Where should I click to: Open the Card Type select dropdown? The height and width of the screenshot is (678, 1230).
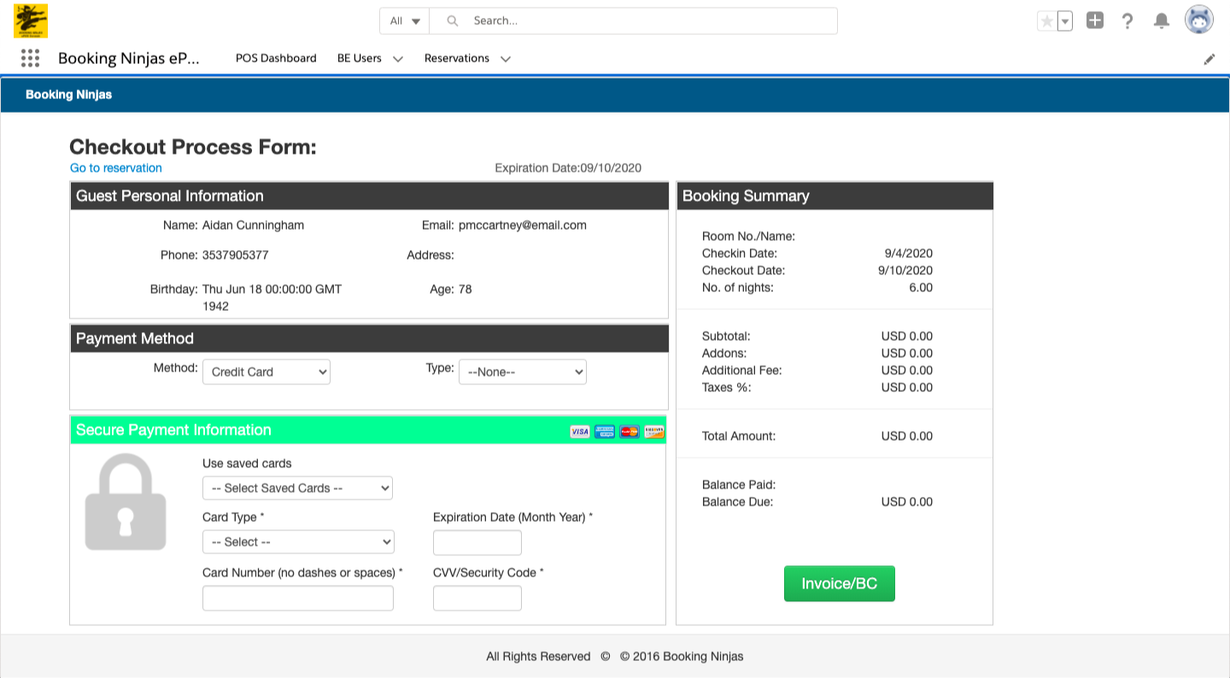pos(298,541)
